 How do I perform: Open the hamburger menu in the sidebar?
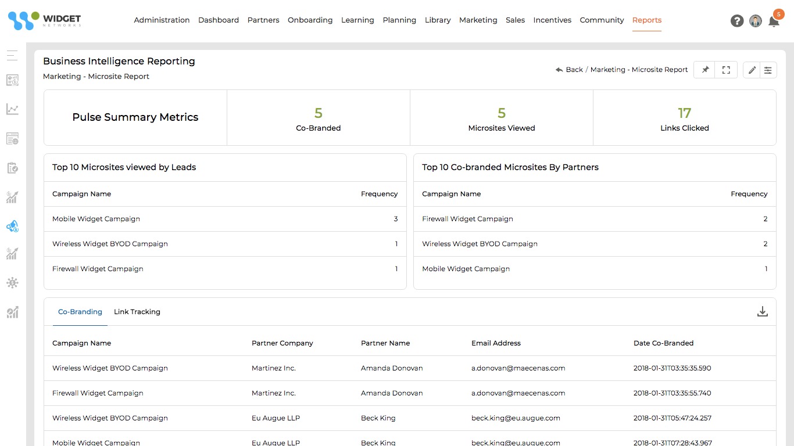pos(12,56)
